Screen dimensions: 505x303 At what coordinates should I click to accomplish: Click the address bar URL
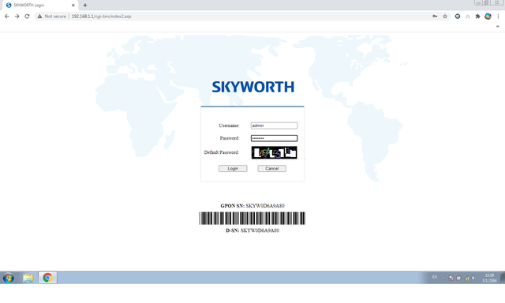click(x=101, y=16)
